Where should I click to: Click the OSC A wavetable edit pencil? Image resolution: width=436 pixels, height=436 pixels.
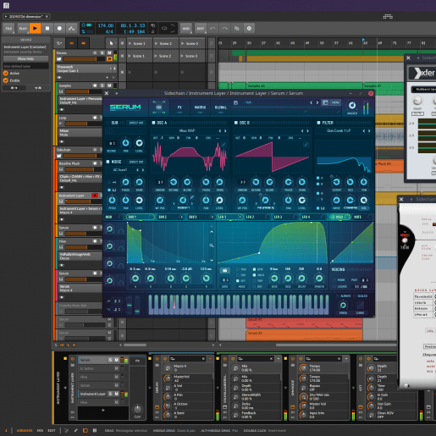224,145
